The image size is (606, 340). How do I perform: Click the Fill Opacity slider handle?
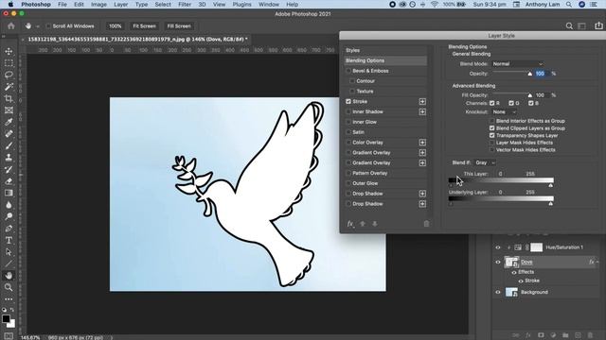coord(530,95)
